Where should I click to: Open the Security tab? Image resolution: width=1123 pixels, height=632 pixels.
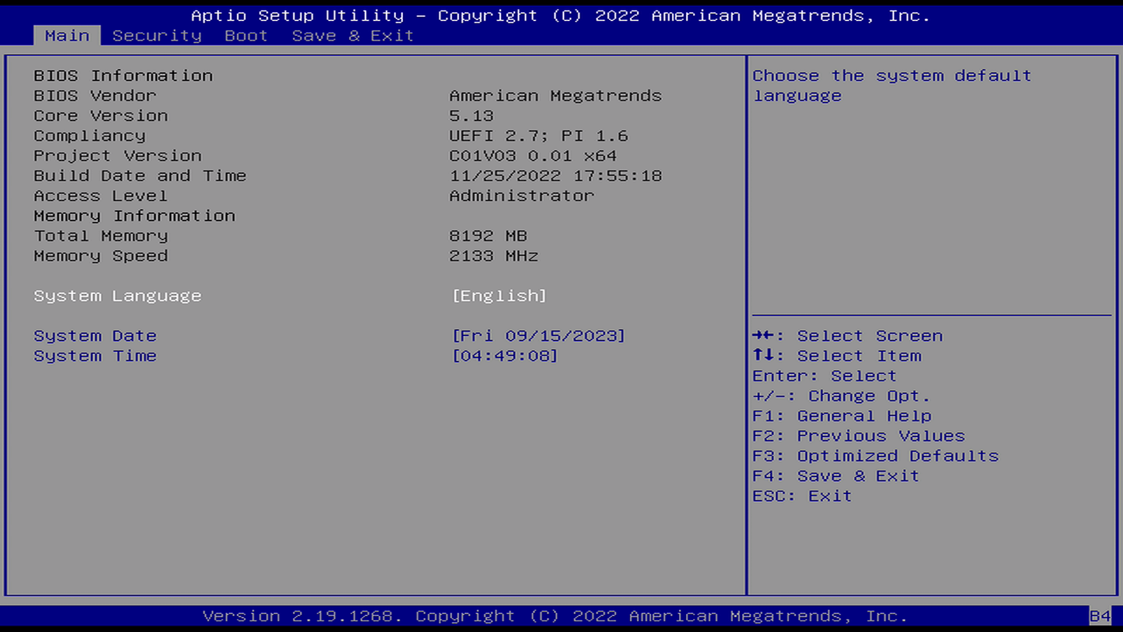pyautogui.click(x=157, y=36)
